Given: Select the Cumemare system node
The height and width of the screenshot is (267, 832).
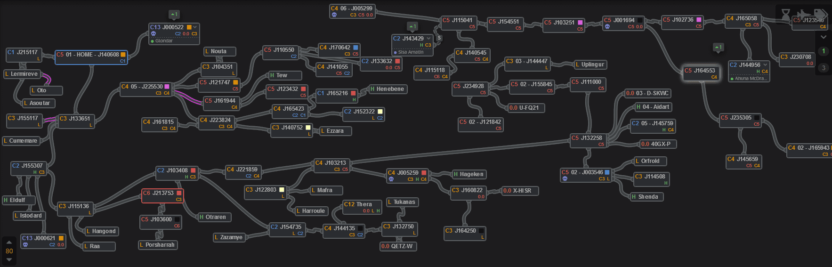Looking at the screenshot, I should point(21,141).
